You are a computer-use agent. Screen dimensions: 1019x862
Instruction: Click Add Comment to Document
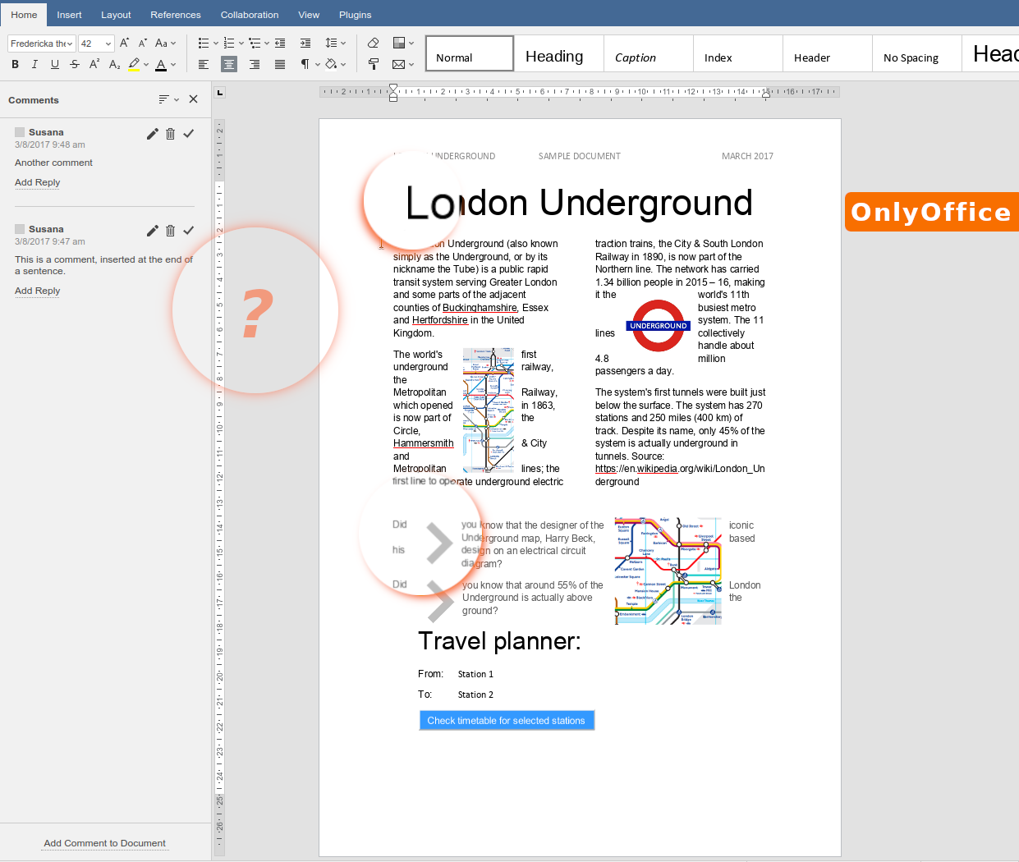(x=105, y=843)
